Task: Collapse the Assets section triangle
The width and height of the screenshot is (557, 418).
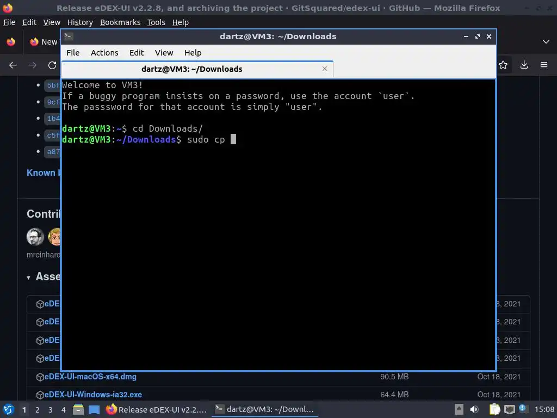Action: pyautogui.click(x=28, y=278)
